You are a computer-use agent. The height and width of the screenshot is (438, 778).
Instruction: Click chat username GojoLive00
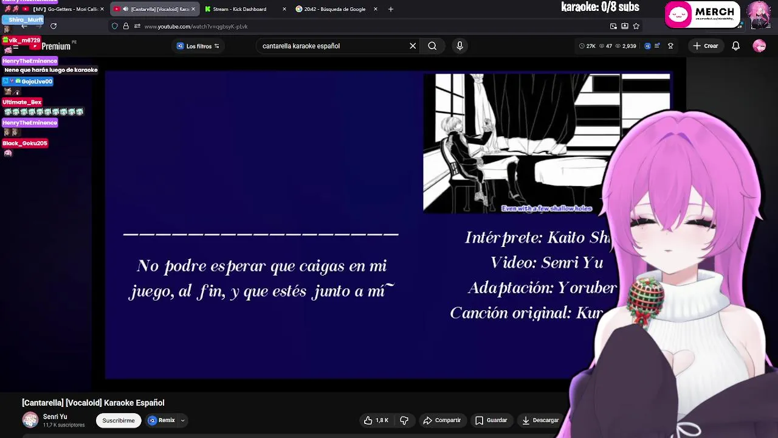point(37,82)
